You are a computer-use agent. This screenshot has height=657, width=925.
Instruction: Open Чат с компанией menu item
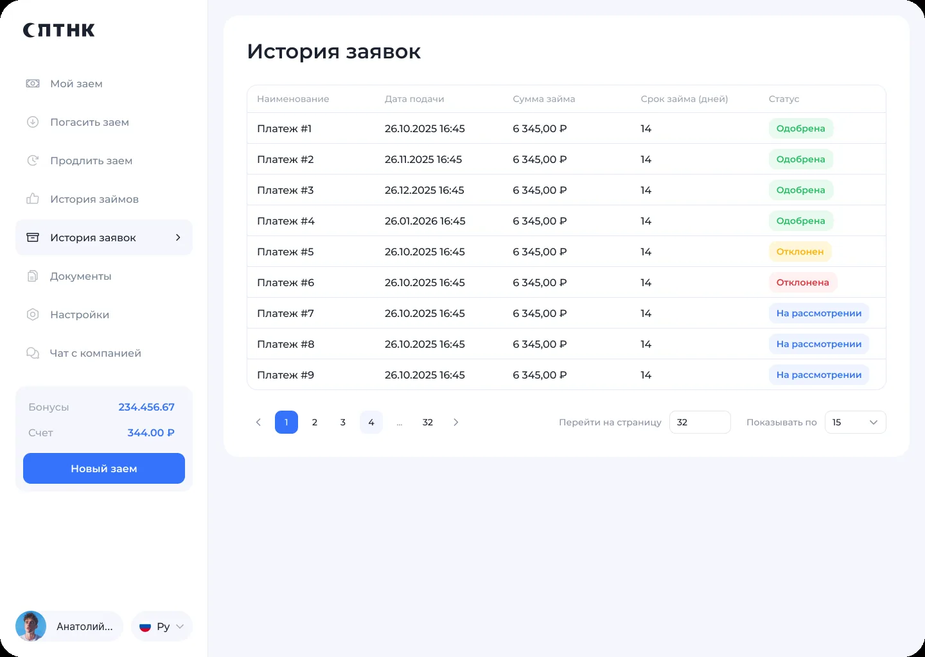point(104,353)
